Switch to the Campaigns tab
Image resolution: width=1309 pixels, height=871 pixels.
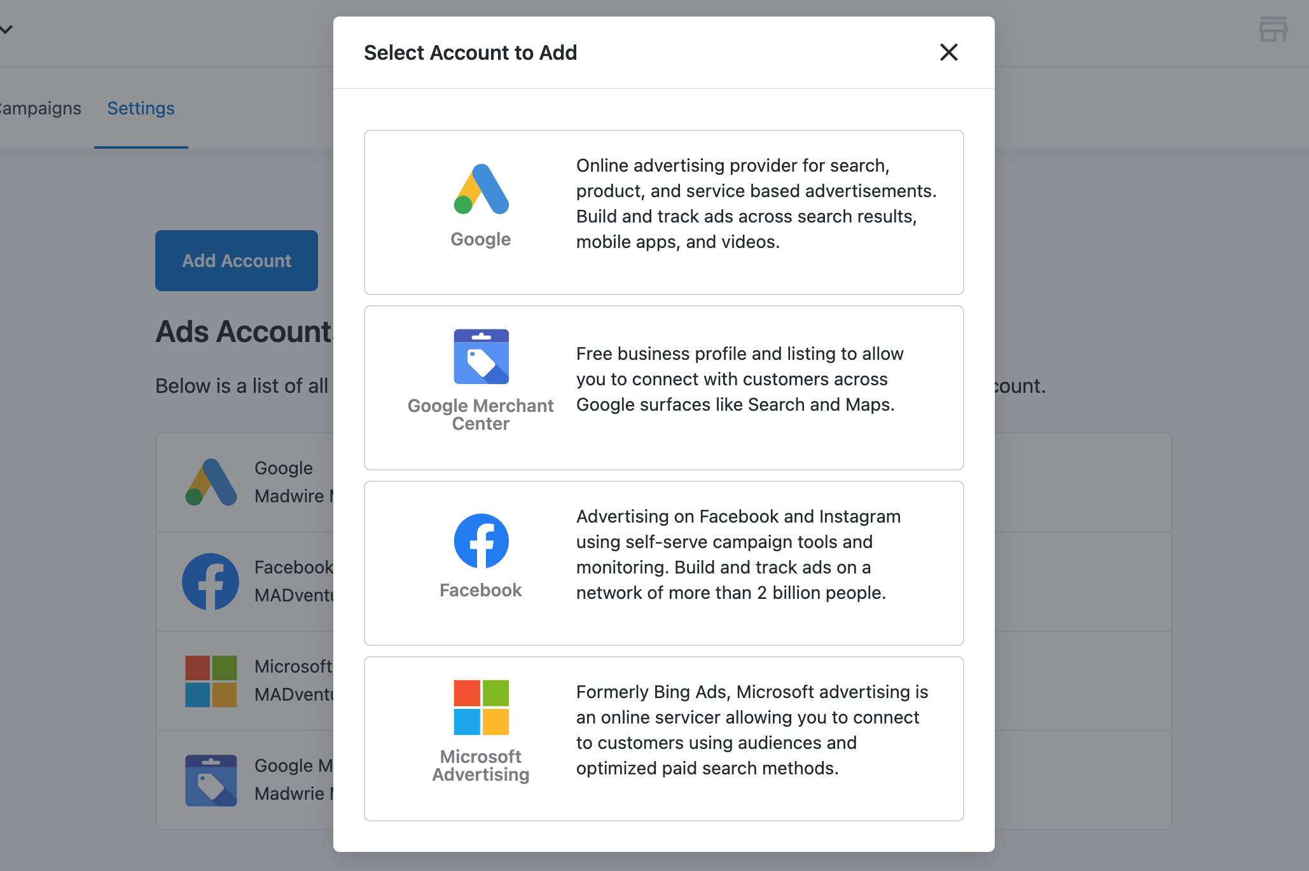(x=40, y=109)
